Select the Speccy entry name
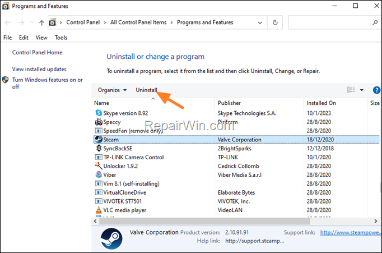The image size is (382, 253). point(112,122)
